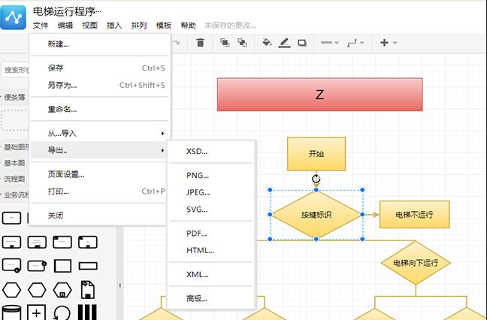
Task: Click the fill color bucket icon
Action: point(267,43)
